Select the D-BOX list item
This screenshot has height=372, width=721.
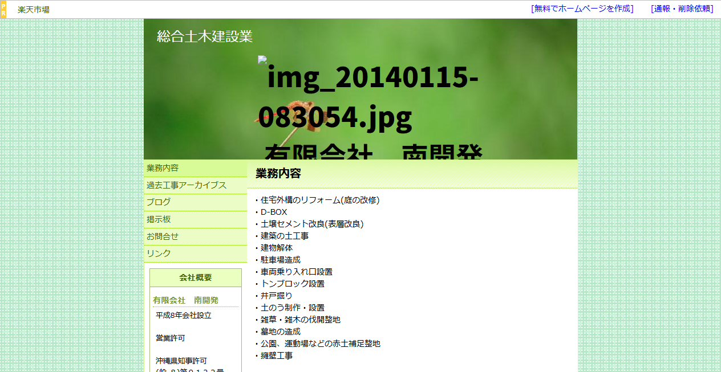pyautogui.click(x=273, y=212)
